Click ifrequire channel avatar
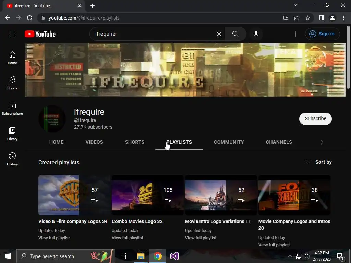The image size is (351, 263). click(52, 119)
